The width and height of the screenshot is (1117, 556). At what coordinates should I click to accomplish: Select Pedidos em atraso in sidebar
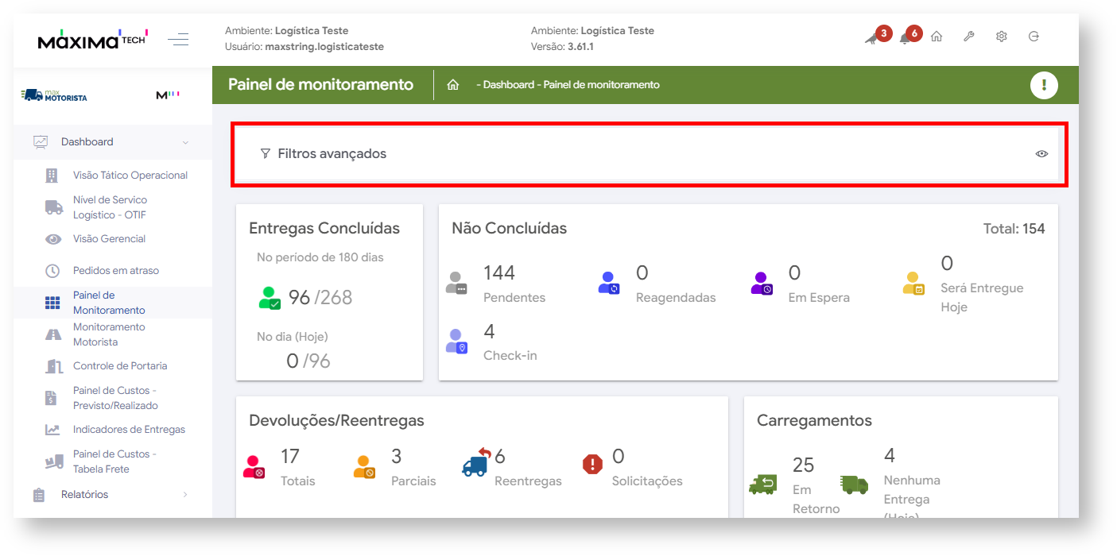(116, 271)
